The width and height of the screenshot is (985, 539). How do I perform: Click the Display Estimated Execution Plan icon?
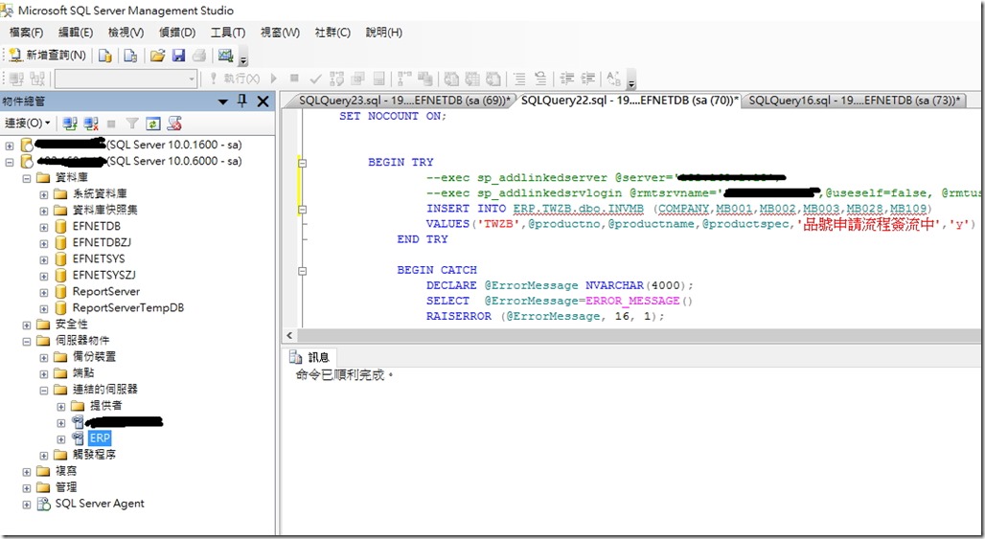(x=336, y=79)
